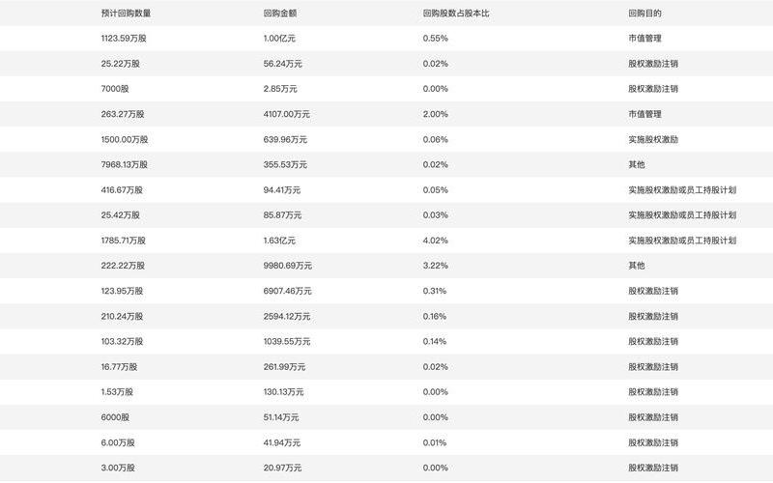The width and height of the screenshot is (773, 483).
Task: Click the 1.00亿元 amount cell
Action: [279, 39]
